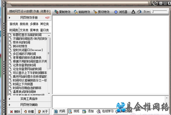Click the list scrollbar up arrow

tap(49, 35)
